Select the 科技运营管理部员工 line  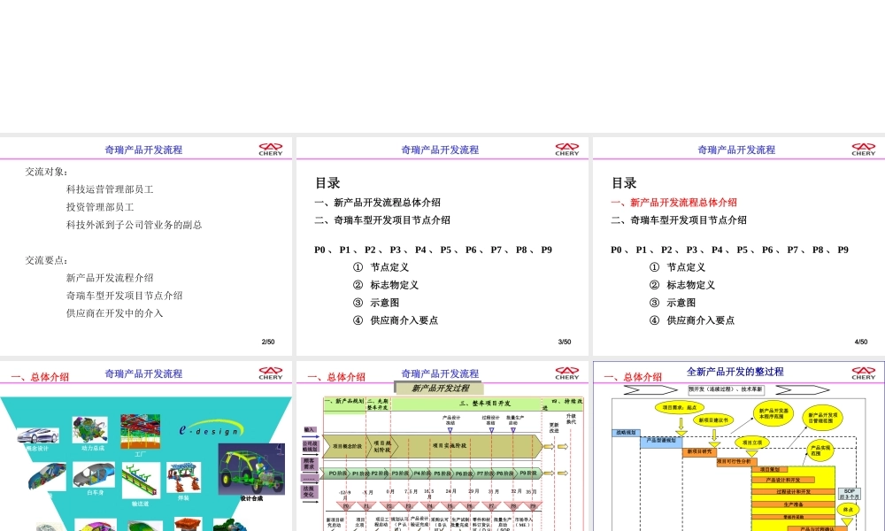tap(110, 189)
